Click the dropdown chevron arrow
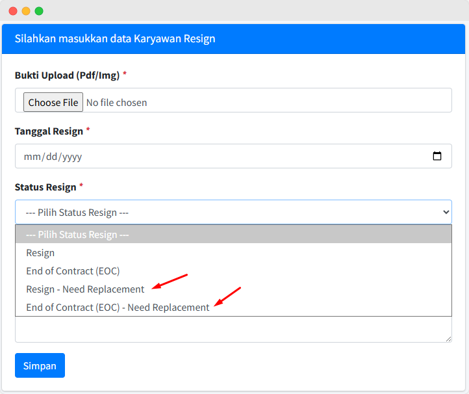The image size is (469, 394). pyautogui.click(x=446, y=212)
